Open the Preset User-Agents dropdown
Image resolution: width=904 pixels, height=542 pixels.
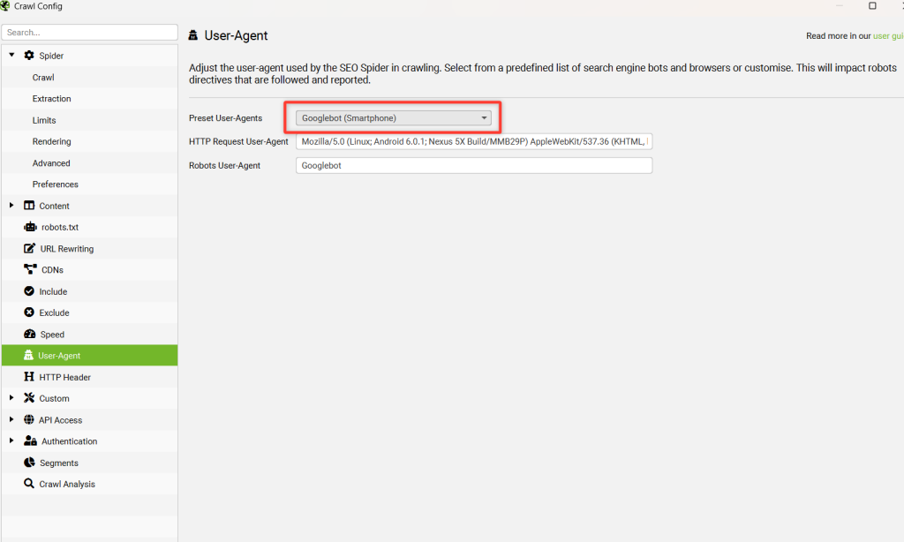point(393,117)
